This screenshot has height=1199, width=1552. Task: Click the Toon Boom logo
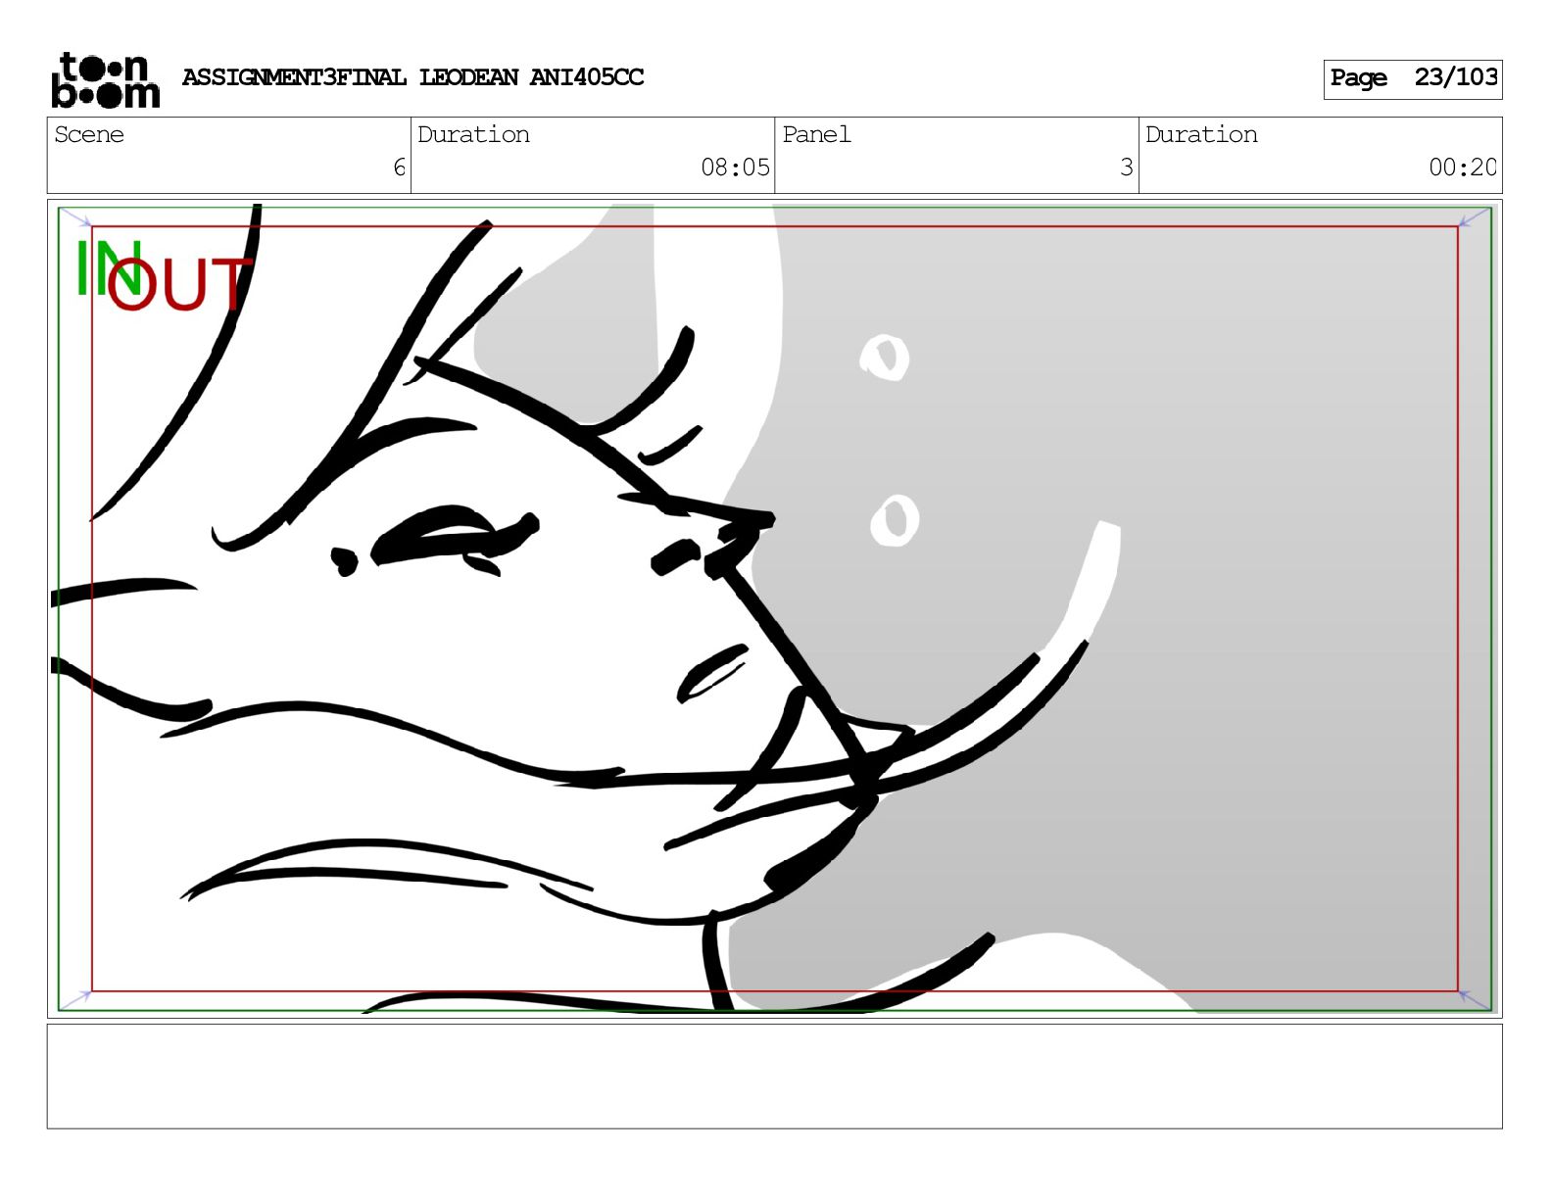[105, 79]
